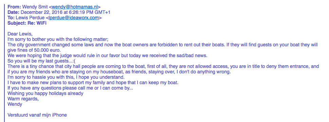Click the 'Warm regards,' closing line
This screenshot has width=329, height=122.
pos(23,99)
